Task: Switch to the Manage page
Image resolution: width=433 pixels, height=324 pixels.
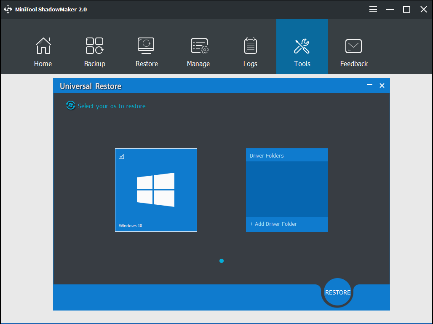Action: point(198,52)
